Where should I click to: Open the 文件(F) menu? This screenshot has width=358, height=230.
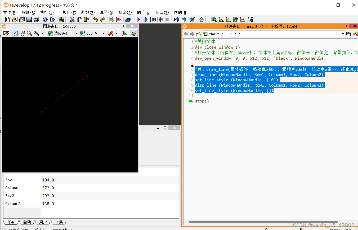[10, 12]
